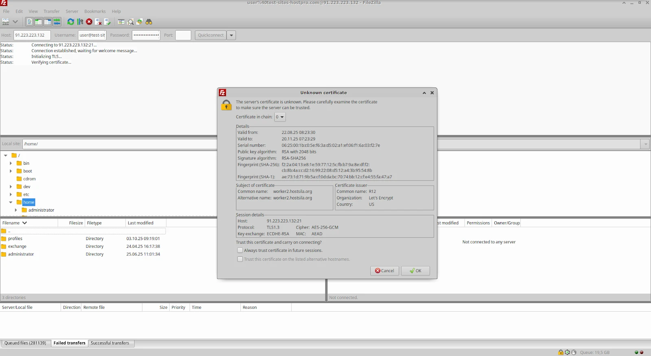
Task: Toggle the transfer queue display icon
Action: click(57, 22)
